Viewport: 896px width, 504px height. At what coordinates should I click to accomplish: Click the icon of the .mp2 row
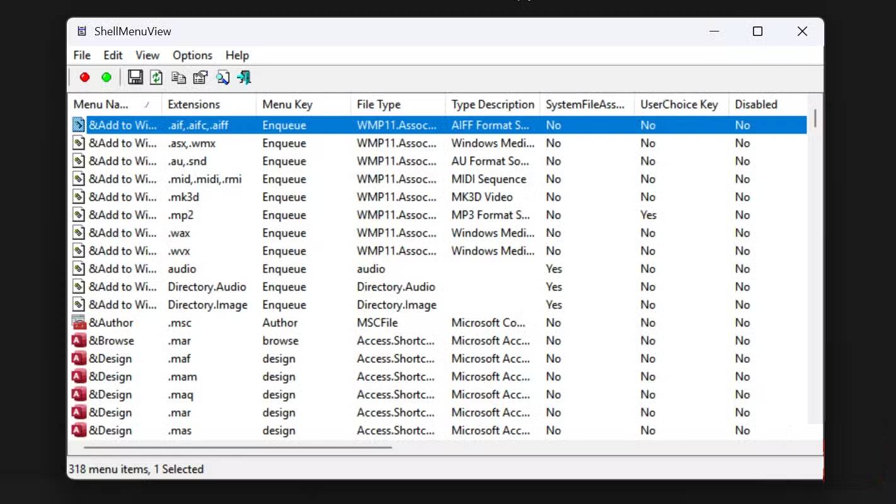79,215
